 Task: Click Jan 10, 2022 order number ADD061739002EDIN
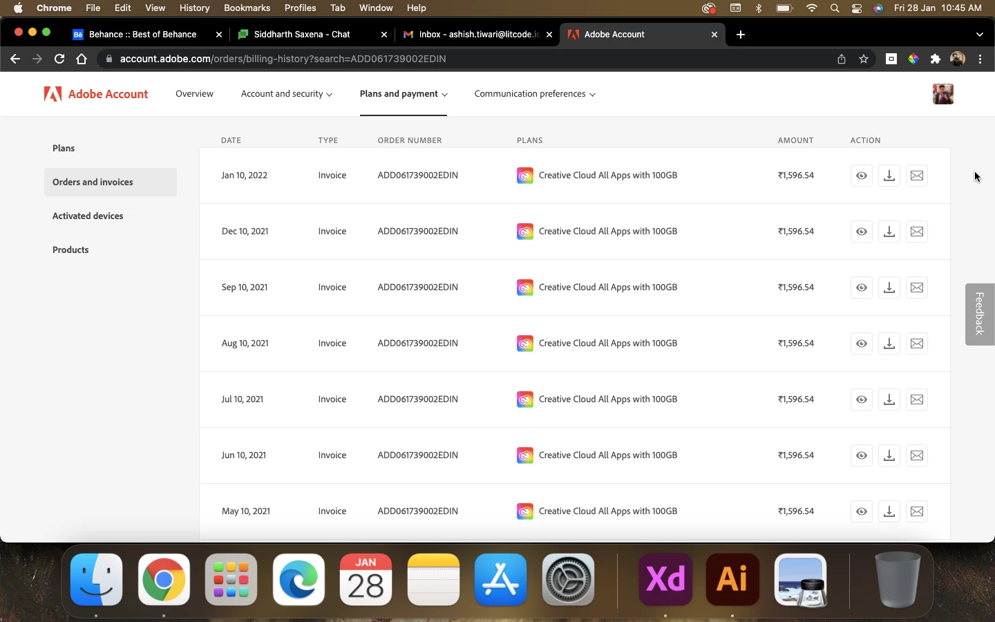point(418,176)
